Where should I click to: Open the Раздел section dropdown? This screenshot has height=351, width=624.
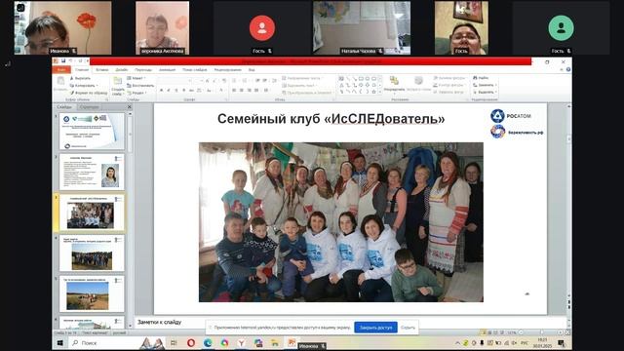pyautogui.click(x=136, y=93)
